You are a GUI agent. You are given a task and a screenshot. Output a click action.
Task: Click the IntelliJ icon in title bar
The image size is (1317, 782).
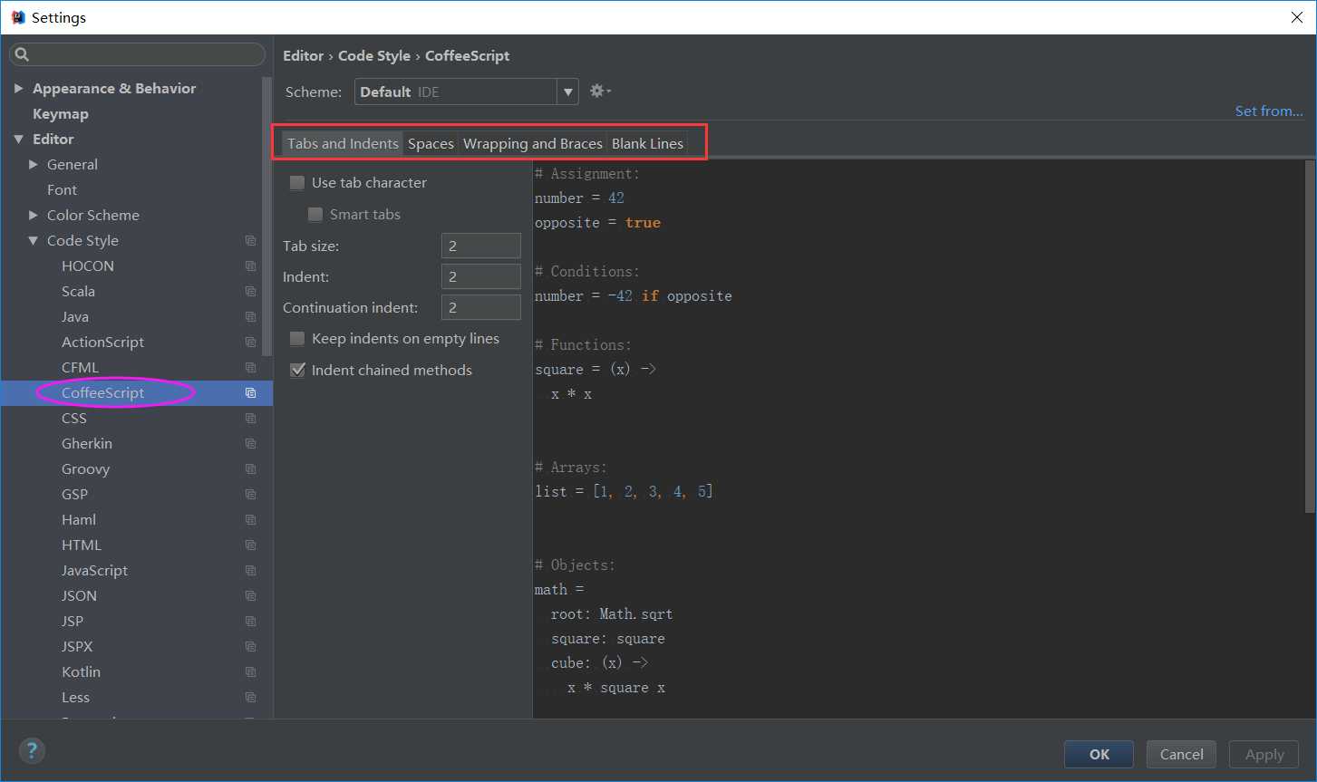[x=18, y=17]
